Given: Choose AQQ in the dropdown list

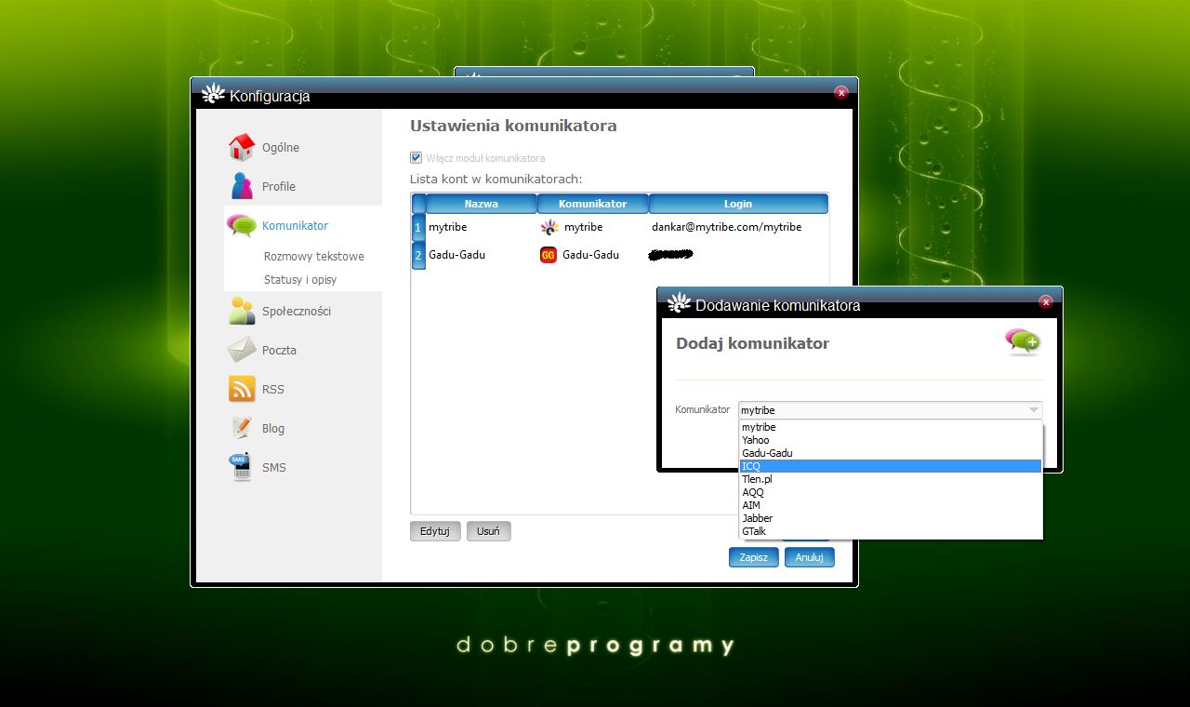Looking at the screenshot, I should [891, 492].
